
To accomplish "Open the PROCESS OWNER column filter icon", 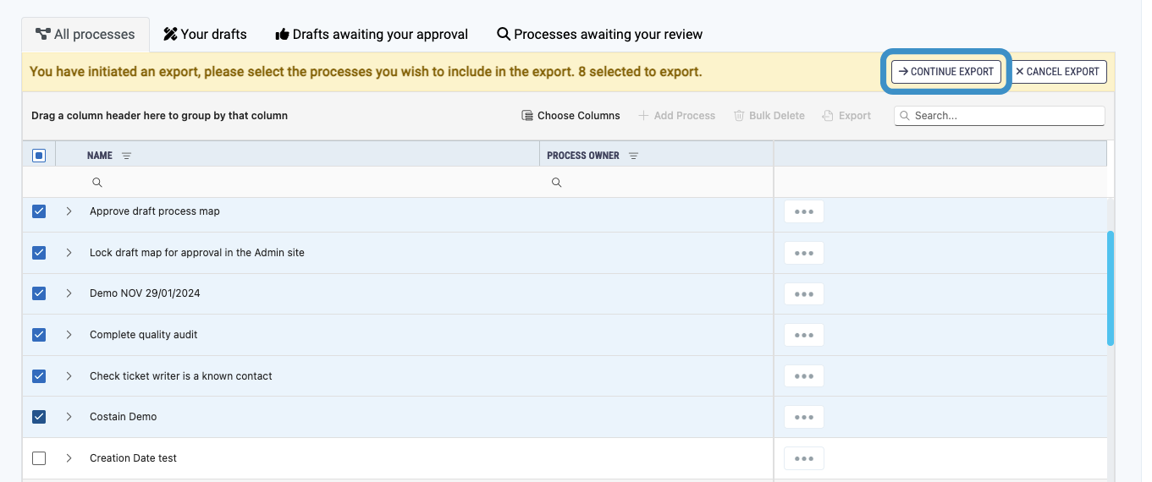I will tap(633, 156).
